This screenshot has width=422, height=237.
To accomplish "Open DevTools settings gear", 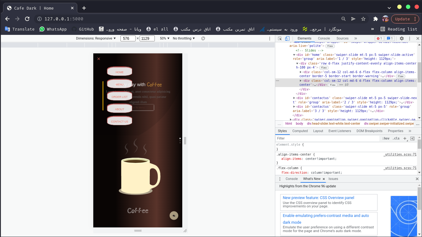I will (x=402, y=39).
